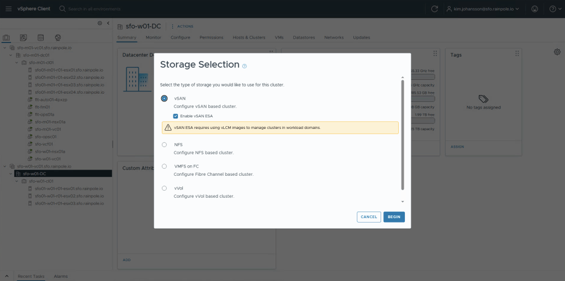
Task: Select the VMs and Templates inventory icon
Action: [x=23, y=37]
